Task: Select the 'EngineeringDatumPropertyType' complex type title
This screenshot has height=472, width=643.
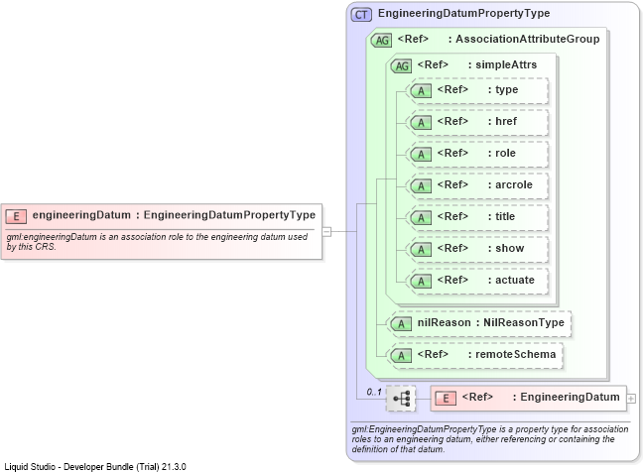Action: [x=463, y=14]
